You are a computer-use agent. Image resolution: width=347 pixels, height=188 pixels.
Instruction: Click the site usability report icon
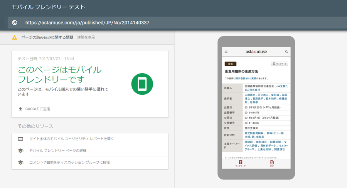(20, 139)
